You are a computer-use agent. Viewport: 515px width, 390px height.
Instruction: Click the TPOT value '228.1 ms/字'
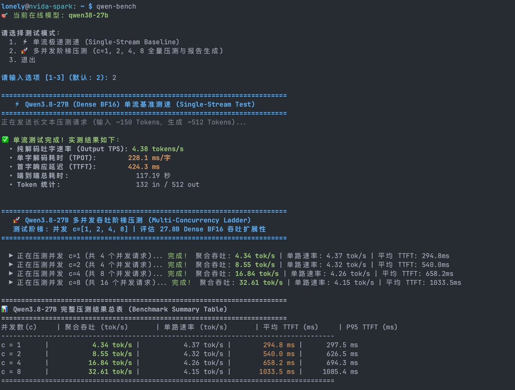149,158
